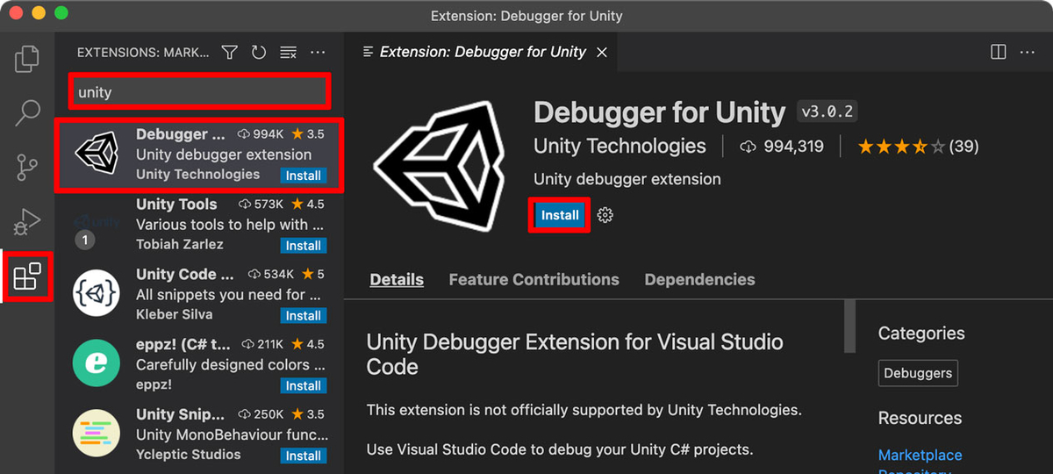Viewport: 1053px width, 474px height.
Task: Click the extension search input field
Action: tap(199, 92)
